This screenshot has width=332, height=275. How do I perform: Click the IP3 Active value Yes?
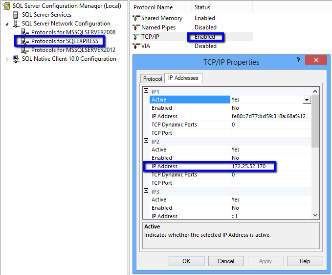tap(236, 200)
